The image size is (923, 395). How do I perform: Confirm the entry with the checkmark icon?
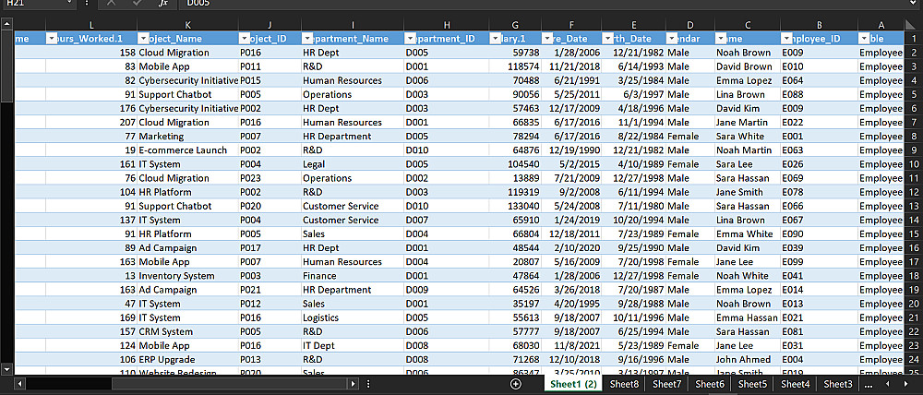(138, 3)
